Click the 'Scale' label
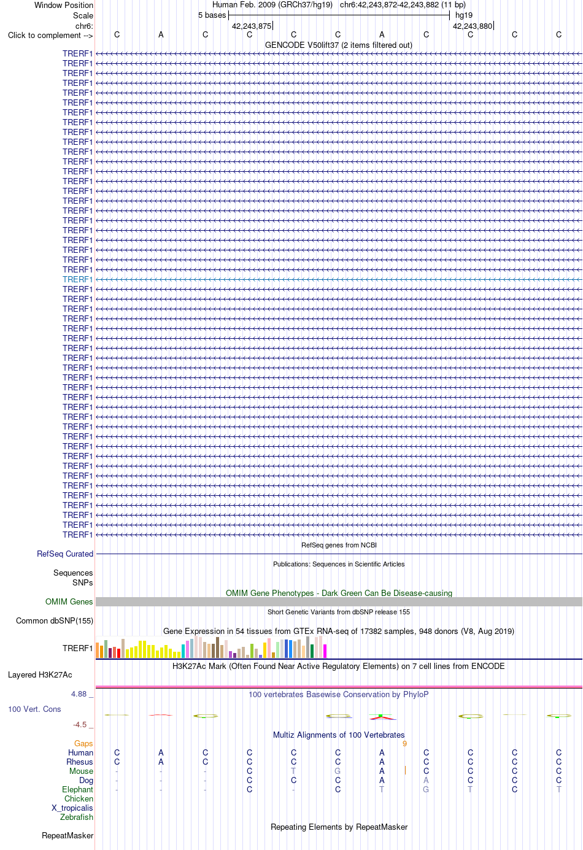Viewport: 583px width, 850px height. pos(83,15)
